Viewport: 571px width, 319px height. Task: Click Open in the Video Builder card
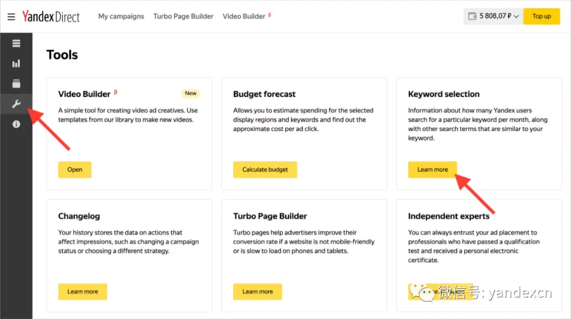click(x=75, y=169)
